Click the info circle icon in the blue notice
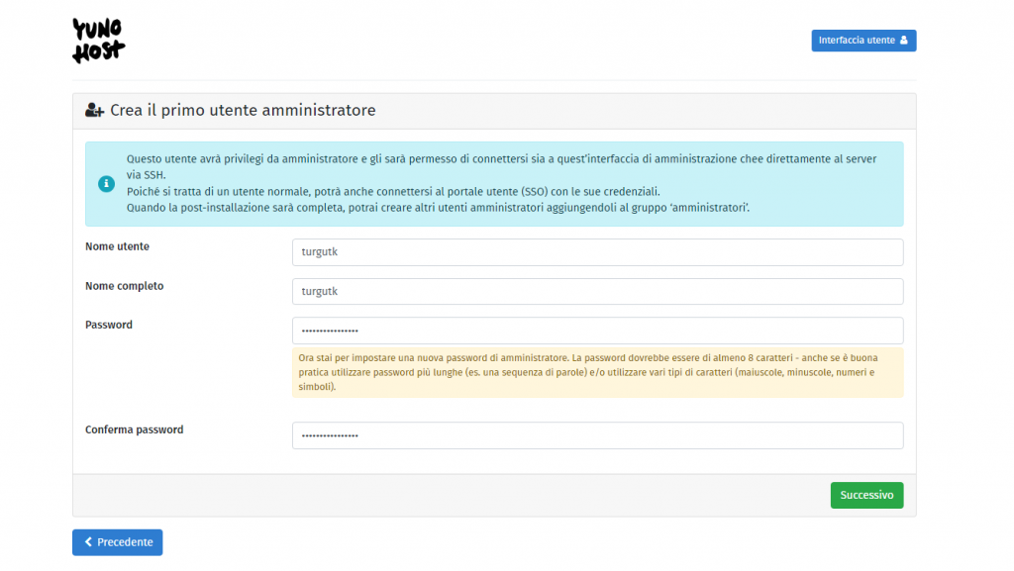Image resolution: width=1014 pixels, height=571 pixels. pyautogui.click(x=106, y=184)
